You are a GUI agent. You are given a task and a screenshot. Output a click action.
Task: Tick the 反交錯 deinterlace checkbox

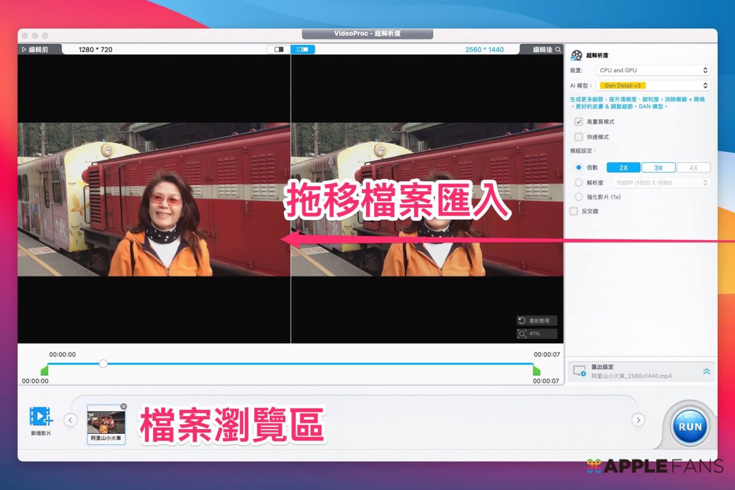coord(574,211)
